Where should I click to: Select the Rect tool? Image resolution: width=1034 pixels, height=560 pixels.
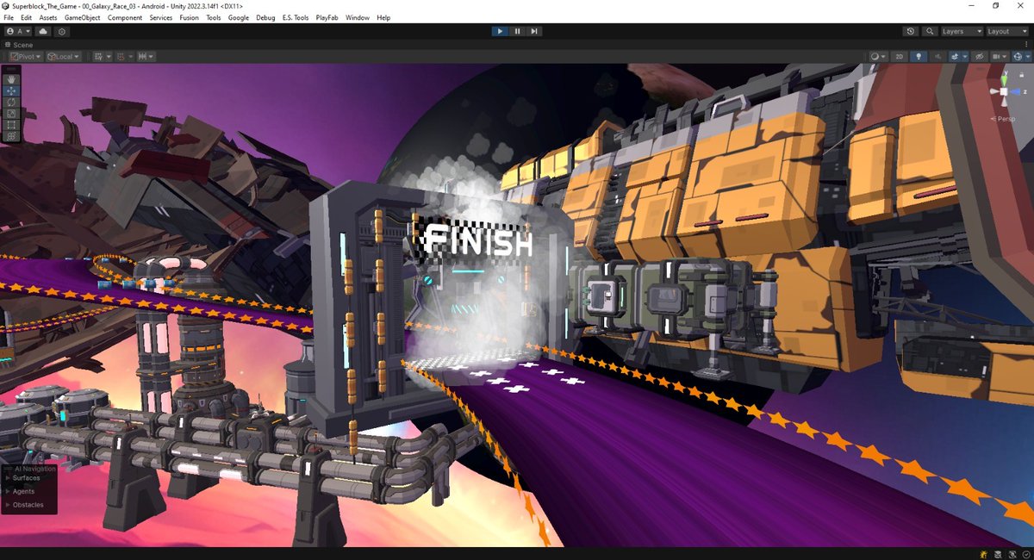[x=12, y=124]
